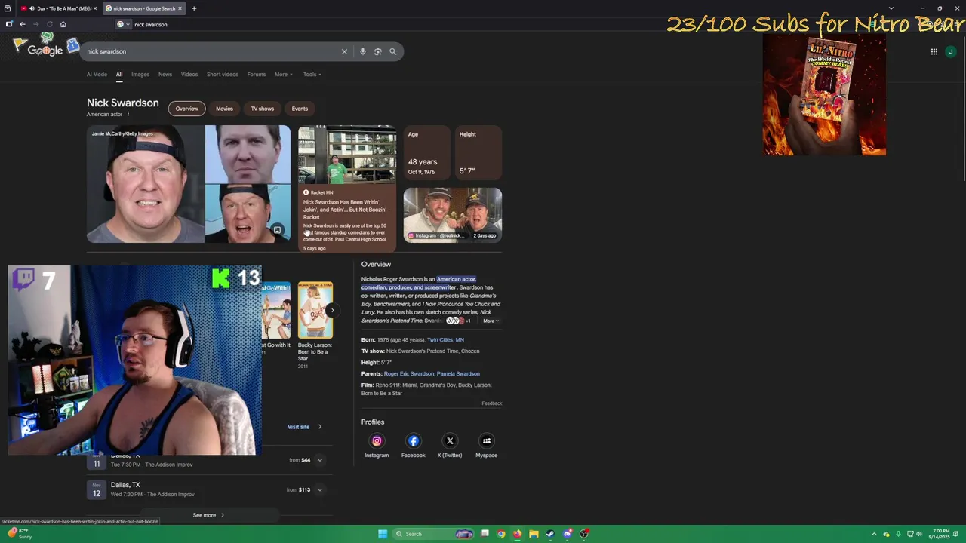
Task: Select the TV shows chip
Action: (262, 109)
